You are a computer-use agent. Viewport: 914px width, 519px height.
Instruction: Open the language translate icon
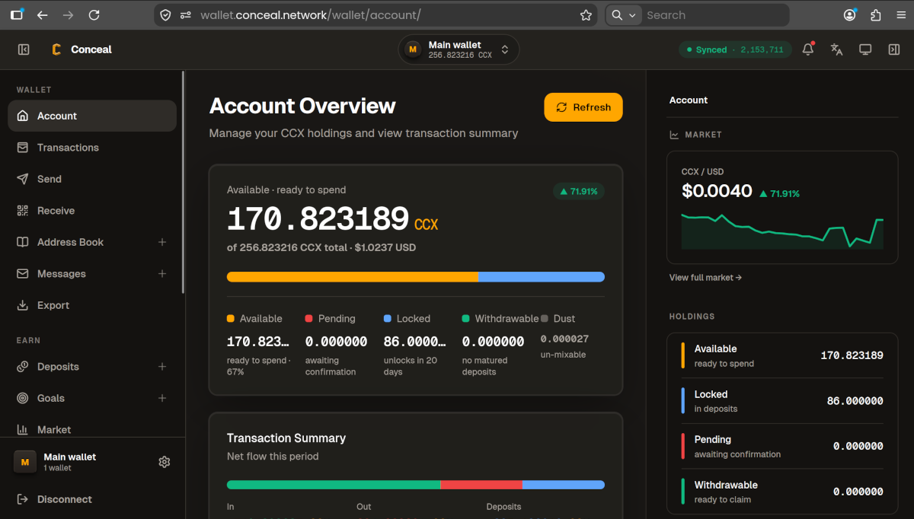point(836,49)
